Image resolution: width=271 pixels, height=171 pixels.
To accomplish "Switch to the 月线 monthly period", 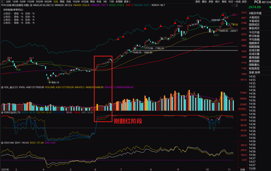I will click(69, 2).
